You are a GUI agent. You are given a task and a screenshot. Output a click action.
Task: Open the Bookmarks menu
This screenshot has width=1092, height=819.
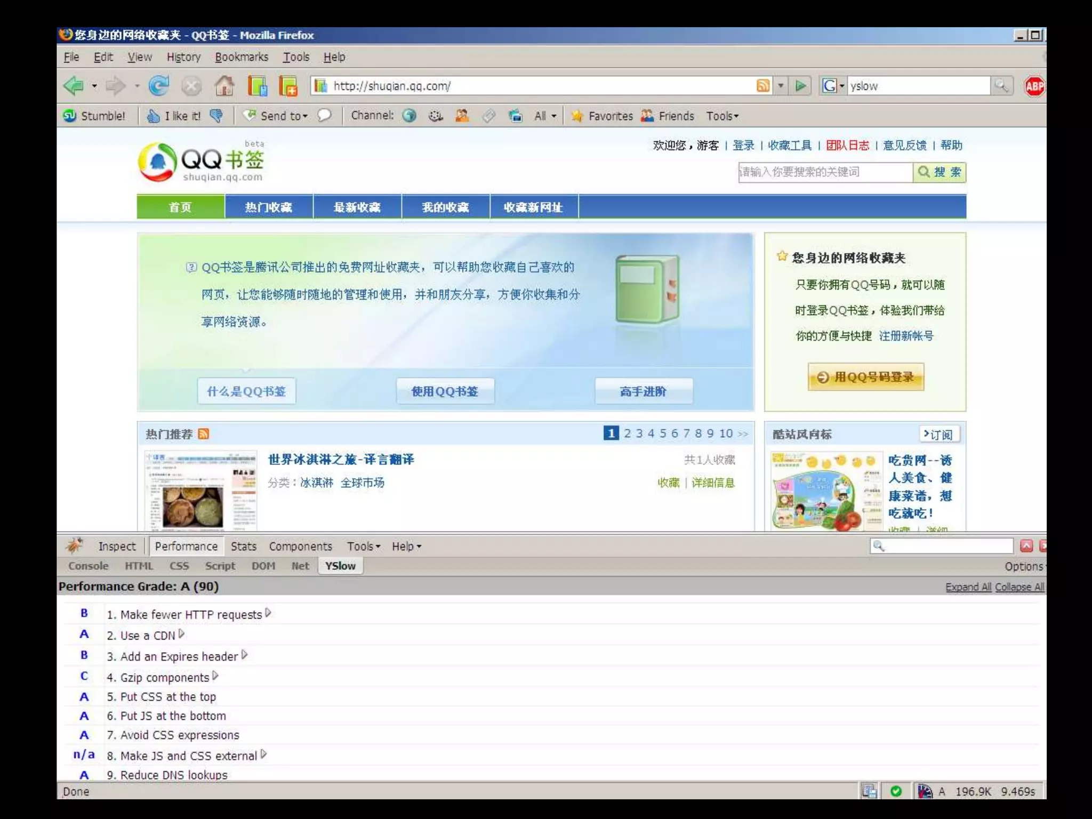click(x=242, y=57)
